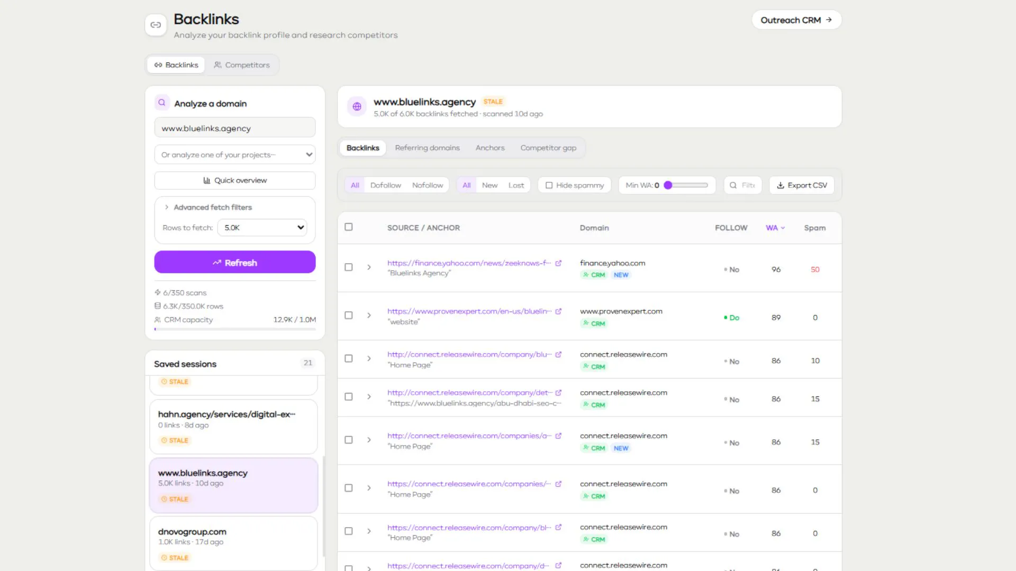The width and height of the screenshot is (1016, 571).
Task: Open external link for releasewire company/d row
Action: click(x=558, y=566)
